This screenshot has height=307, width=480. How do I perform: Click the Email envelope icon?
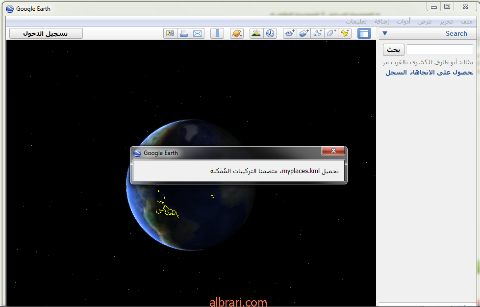[198, 33]
